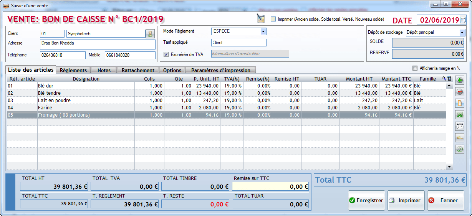Screen dimensions: 472x216
Task: Select the Blé dur article row
Action: [x=227, y=86]
